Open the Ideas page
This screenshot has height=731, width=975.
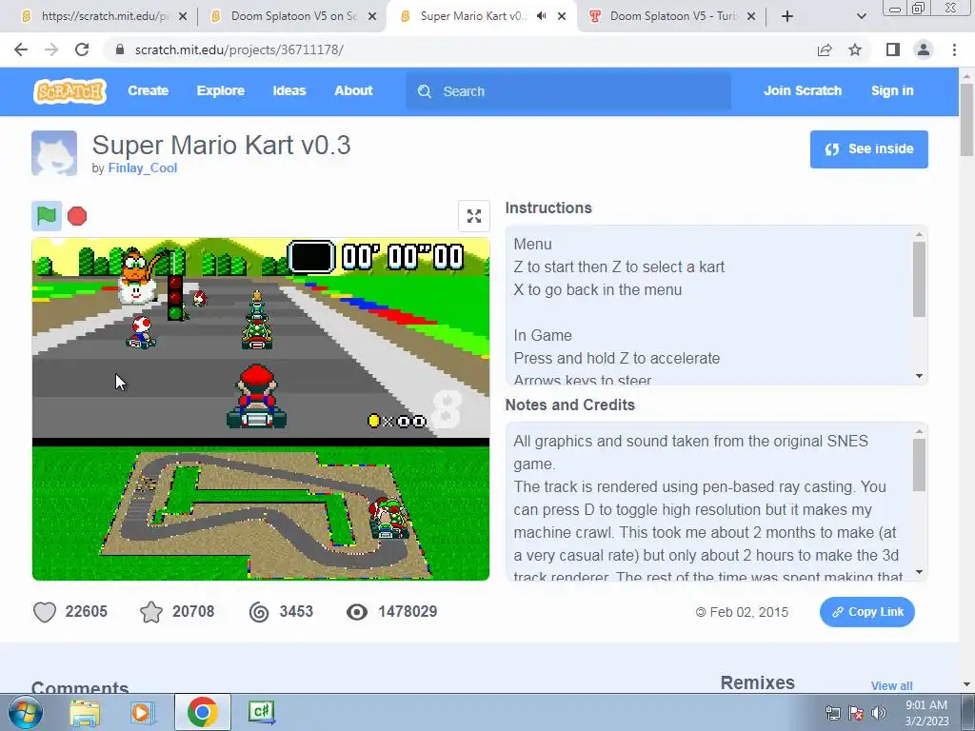(x=289, y=90)
